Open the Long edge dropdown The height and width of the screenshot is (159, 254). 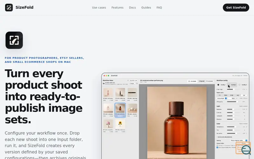tap(222, 98)
